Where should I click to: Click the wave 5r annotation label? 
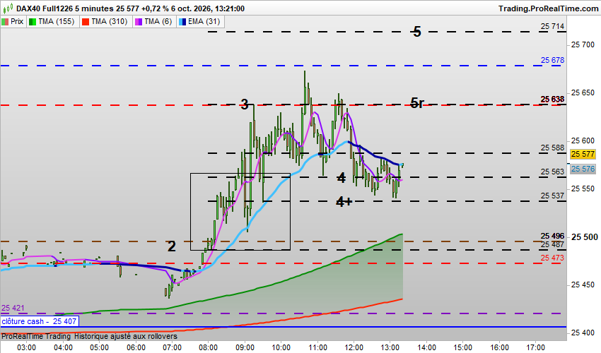417,102
